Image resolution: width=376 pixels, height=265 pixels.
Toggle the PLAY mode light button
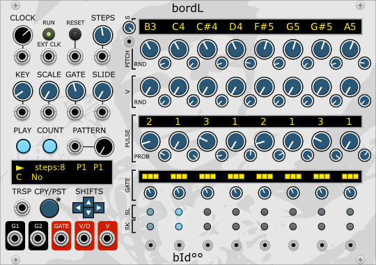point(23,146)
